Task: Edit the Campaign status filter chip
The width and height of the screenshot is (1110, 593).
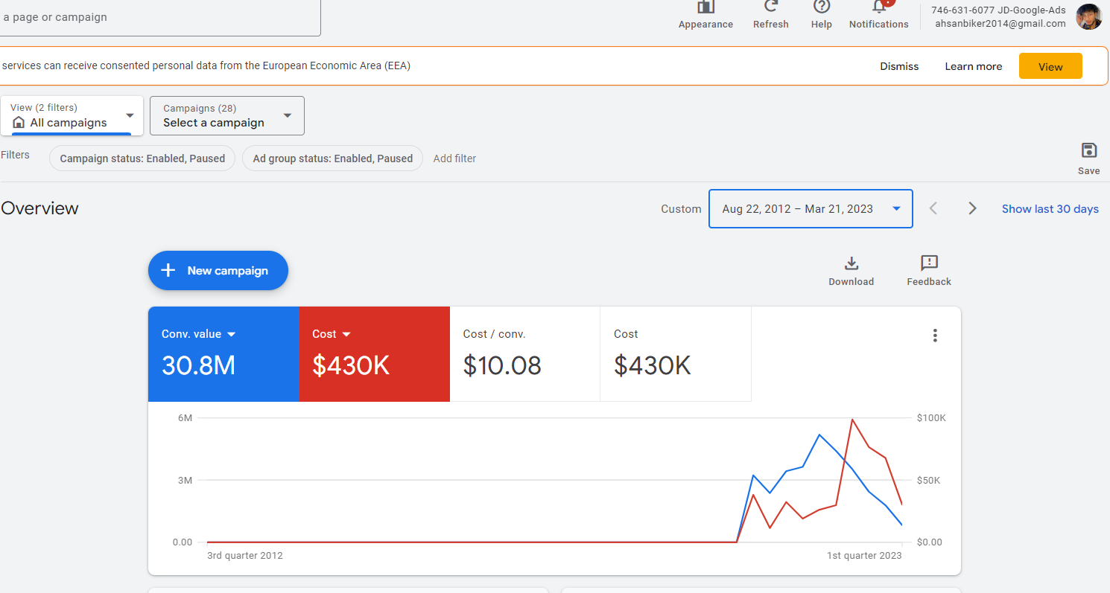Action: pos(142,158)
